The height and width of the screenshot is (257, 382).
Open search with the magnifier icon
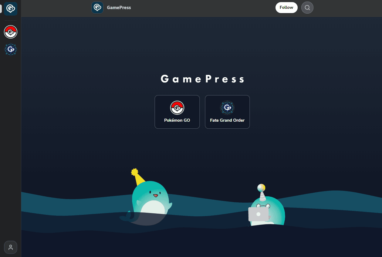[x=307, y=8]
